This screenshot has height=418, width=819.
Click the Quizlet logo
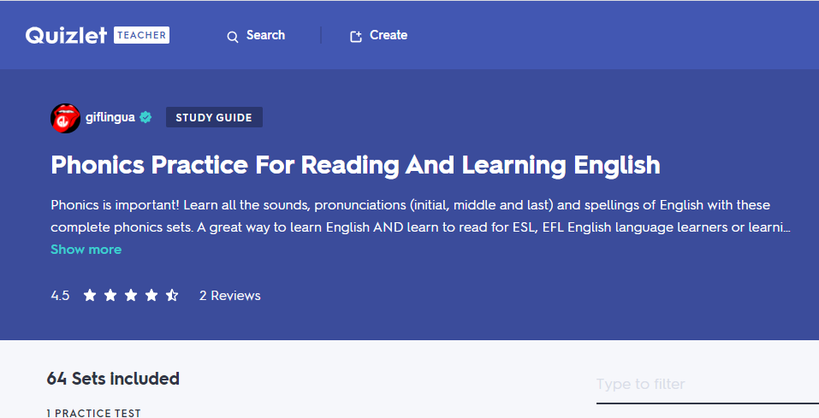coord(66,35)
